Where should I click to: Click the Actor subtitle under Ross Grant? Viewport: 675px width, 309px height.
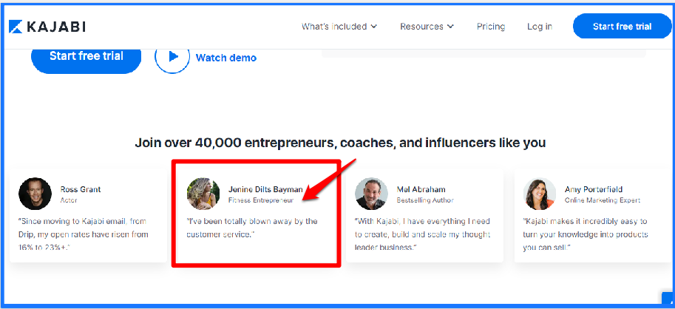point(69,200)
